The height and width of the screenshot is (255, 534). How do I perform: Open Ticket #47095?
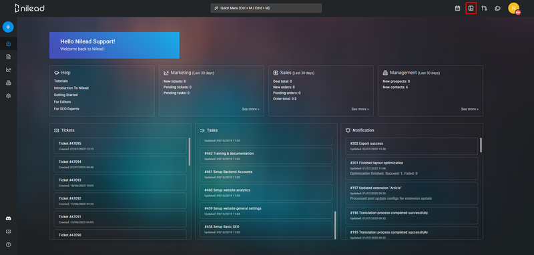120,146
